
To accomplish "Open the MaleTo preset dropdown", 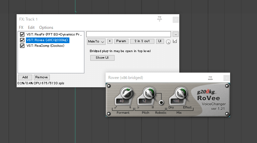I will [96, 41].
